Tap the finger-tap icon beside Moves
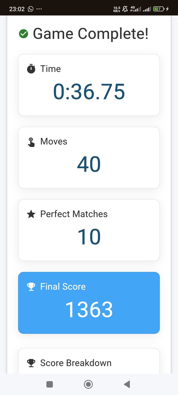178x395 pixels. point(31,142)
